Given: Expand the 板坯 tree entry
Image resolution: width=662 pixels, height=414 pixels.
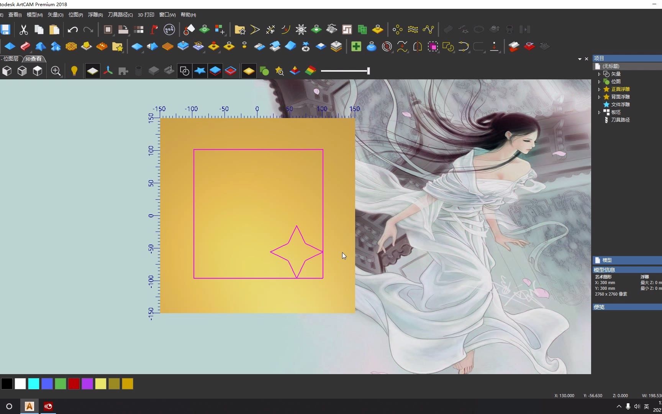Looking at the screenshot, I should pyautogui.click(x=600, y=112).
